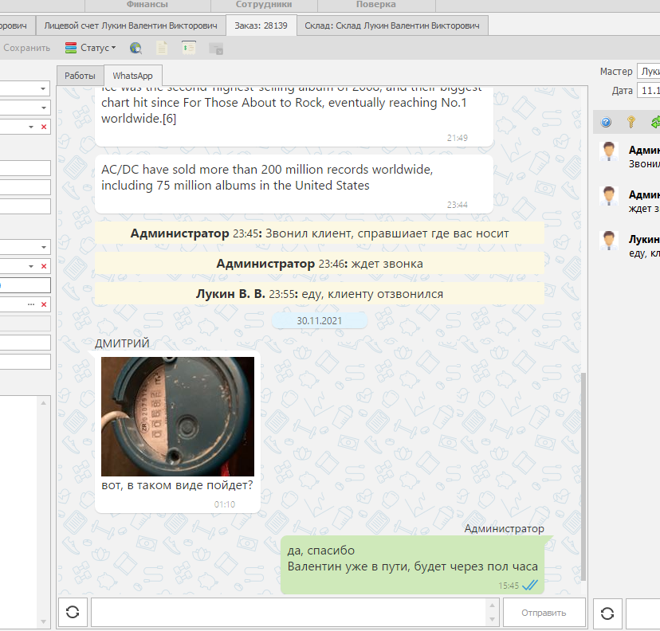660x631 pixels.
Task: Expand the single combo box arrow in lower group
Action: (43, 247)
